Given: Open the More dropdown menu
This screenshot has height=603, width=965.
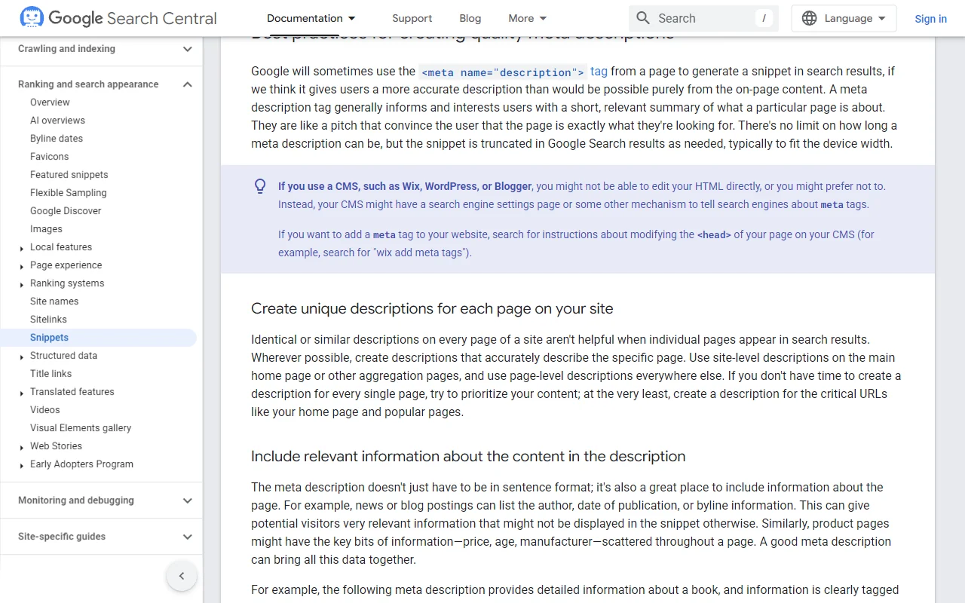Looking at the screenshot, I should 528,18.
